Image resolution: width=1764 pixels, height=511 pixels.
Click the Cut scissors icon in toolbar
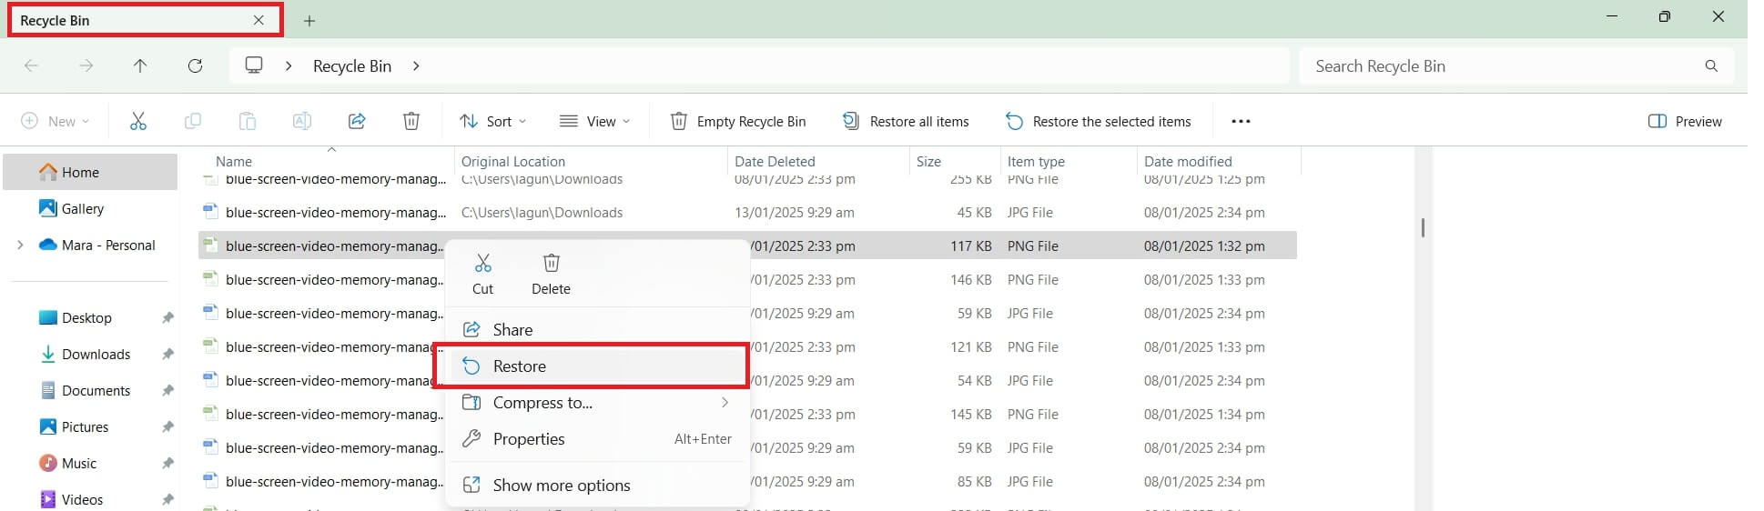point(138,121)
